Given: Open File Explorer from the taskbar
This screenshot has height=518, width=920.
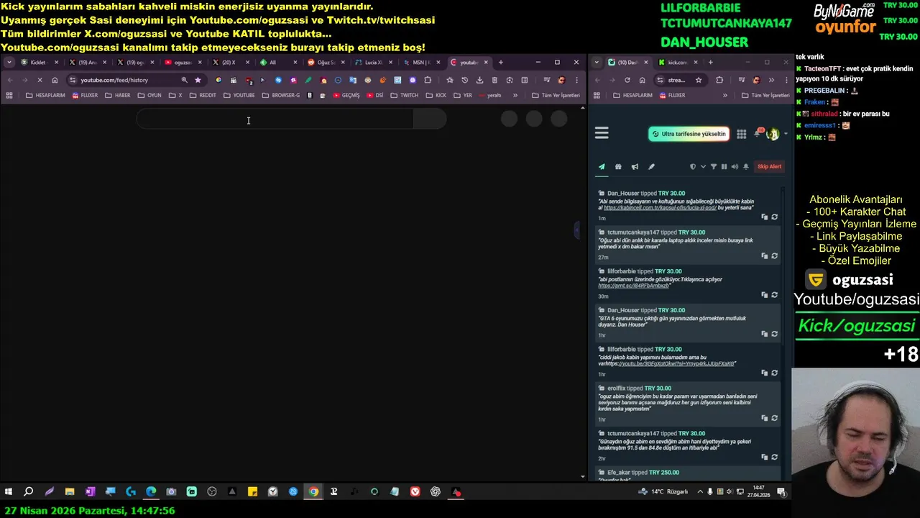Looking at the screenshot, I should 70,492.
